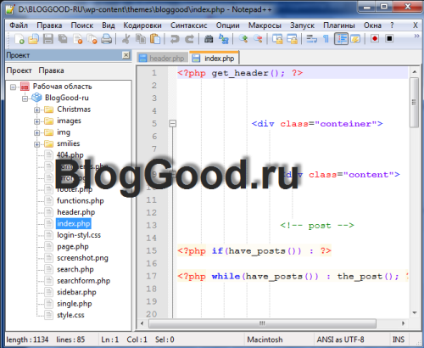Click editor scroll down arrow

(415, 313)
